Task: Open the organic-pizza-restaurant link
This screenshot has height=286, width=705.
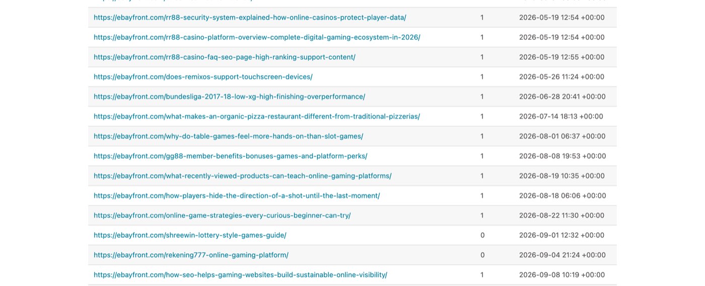Action: [x=257, y=116]
